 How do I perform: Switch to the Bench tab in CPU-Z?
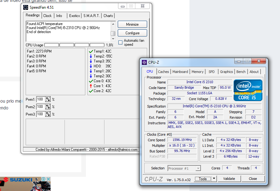tap(241, 72)
